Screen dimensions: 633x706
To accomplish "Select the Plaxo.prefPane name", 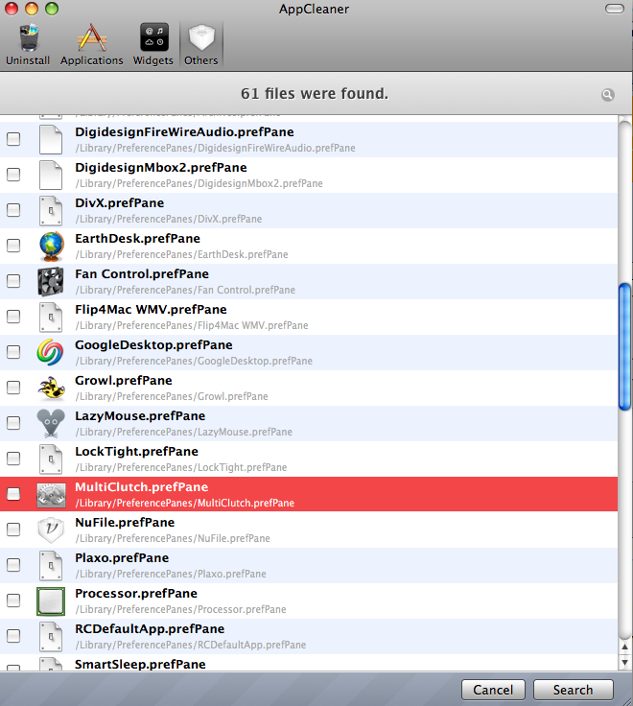I will click(x=122, y=558).
